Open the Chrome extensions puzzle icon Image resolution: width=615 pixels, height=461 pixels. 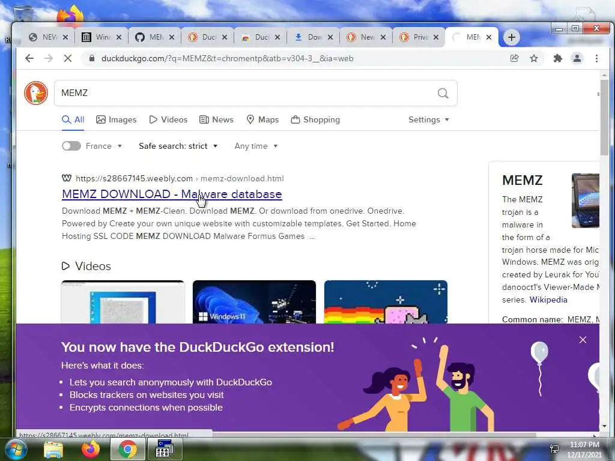click(557, 58)
